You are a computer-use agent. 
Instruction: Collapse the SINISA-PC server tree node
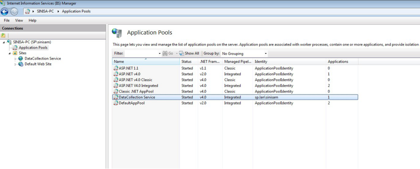coord(4,42)
